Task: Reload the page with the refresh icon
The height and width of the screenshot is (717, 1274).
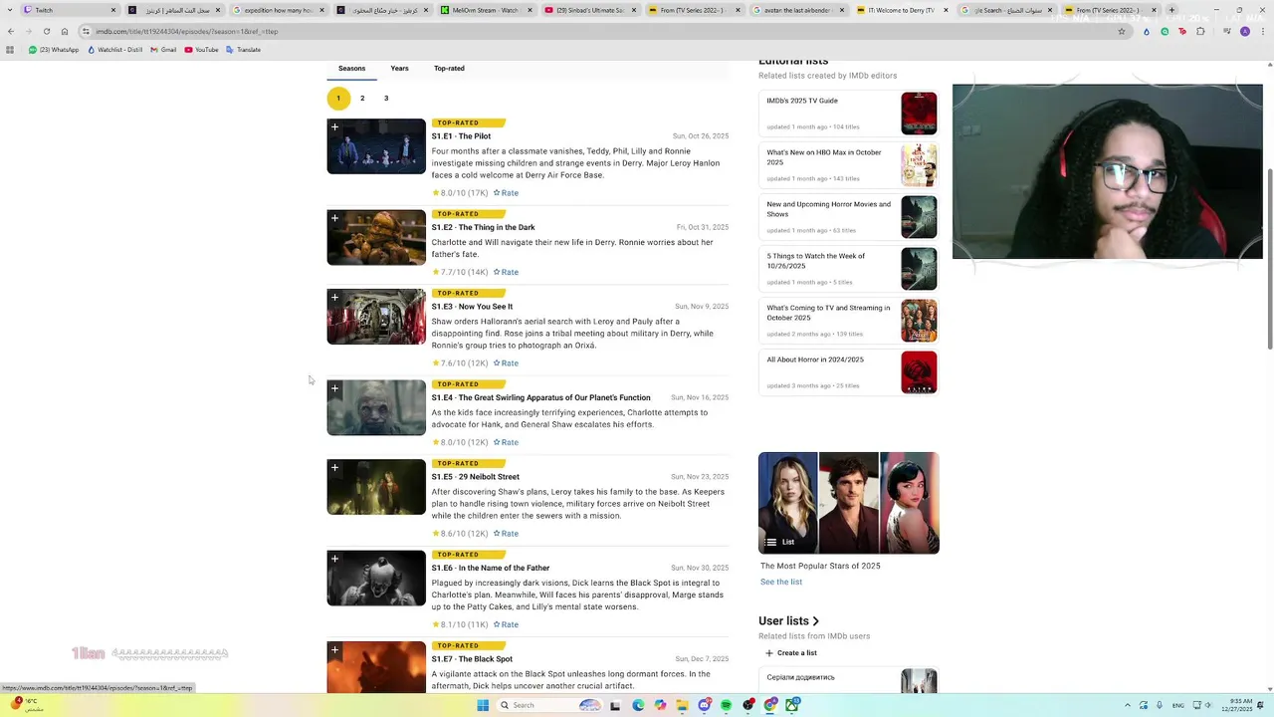Action: tap(46, 31)
